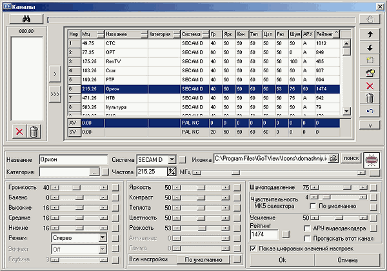Click trash bin below the left list

[x=34, y=132]
